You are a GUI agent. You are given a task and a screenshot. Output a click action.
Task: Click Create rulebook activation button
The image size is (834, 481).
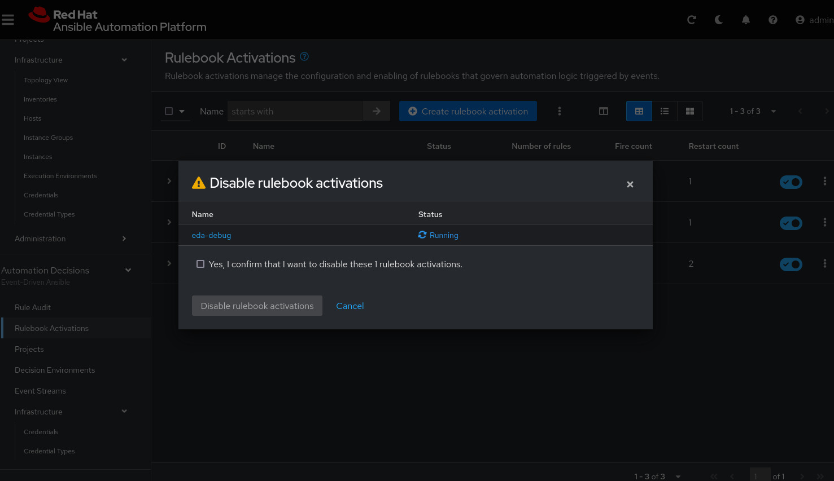(x=468, y=111)
